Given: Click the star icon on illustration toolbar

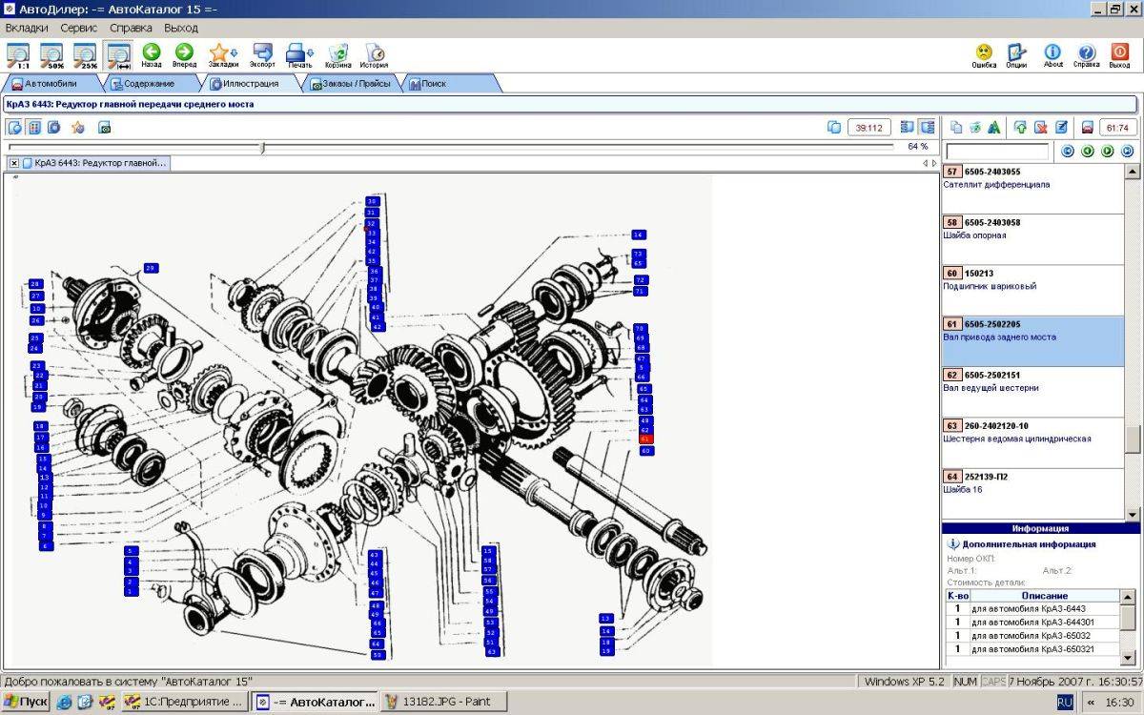Looking at the screenshot, I should (77, 127).
